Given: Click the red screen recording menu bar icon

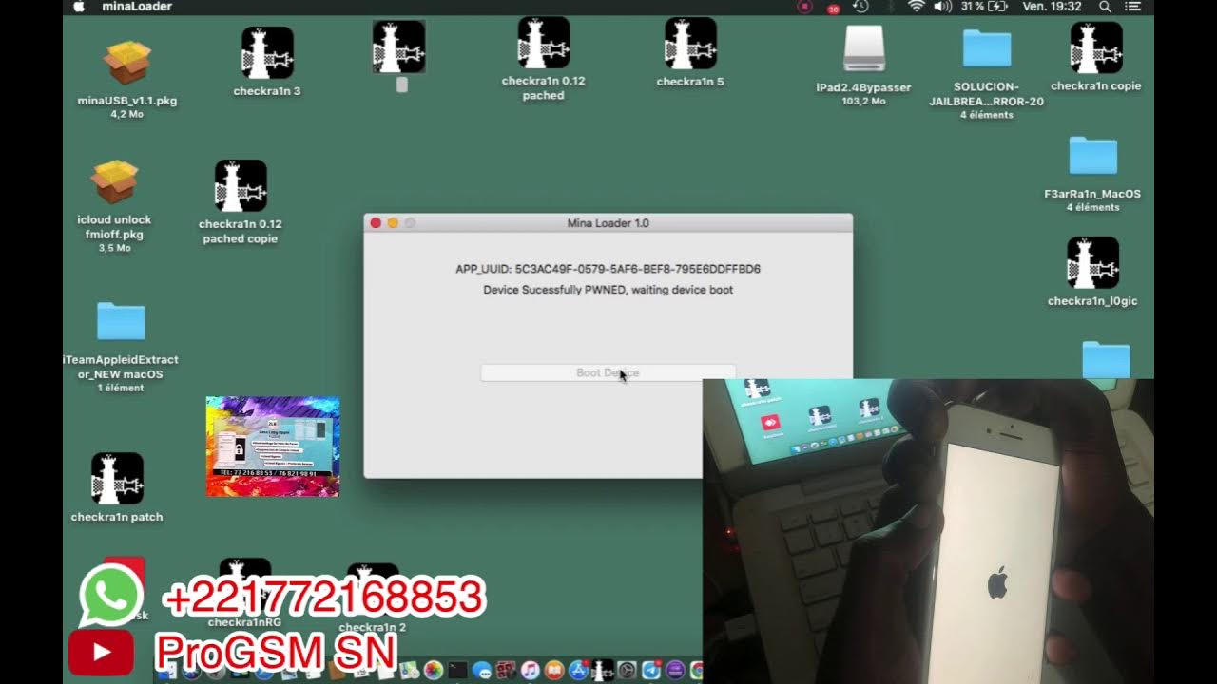Looking at the screenshot, I should (804, 7).
